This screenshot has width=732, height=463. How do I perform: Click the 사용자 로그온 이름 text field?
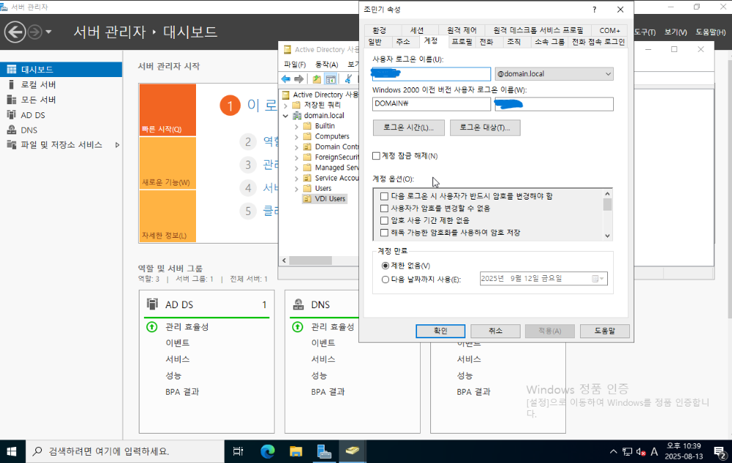[431, 74]
